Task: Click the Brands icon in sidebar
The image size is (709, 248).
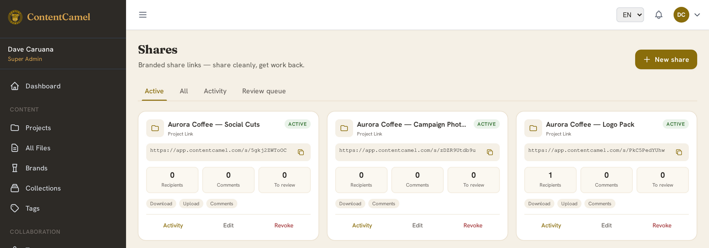Action: pyautogui.click(x=15, y=168)
